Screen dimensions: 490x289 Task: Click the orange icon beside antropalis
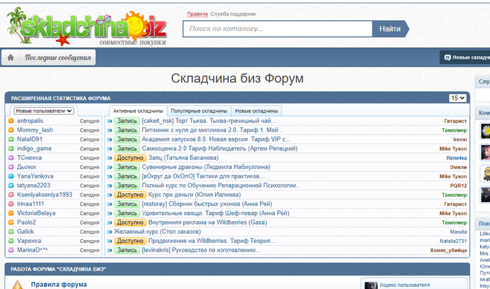pyautogui.click(x=10, y=121)
